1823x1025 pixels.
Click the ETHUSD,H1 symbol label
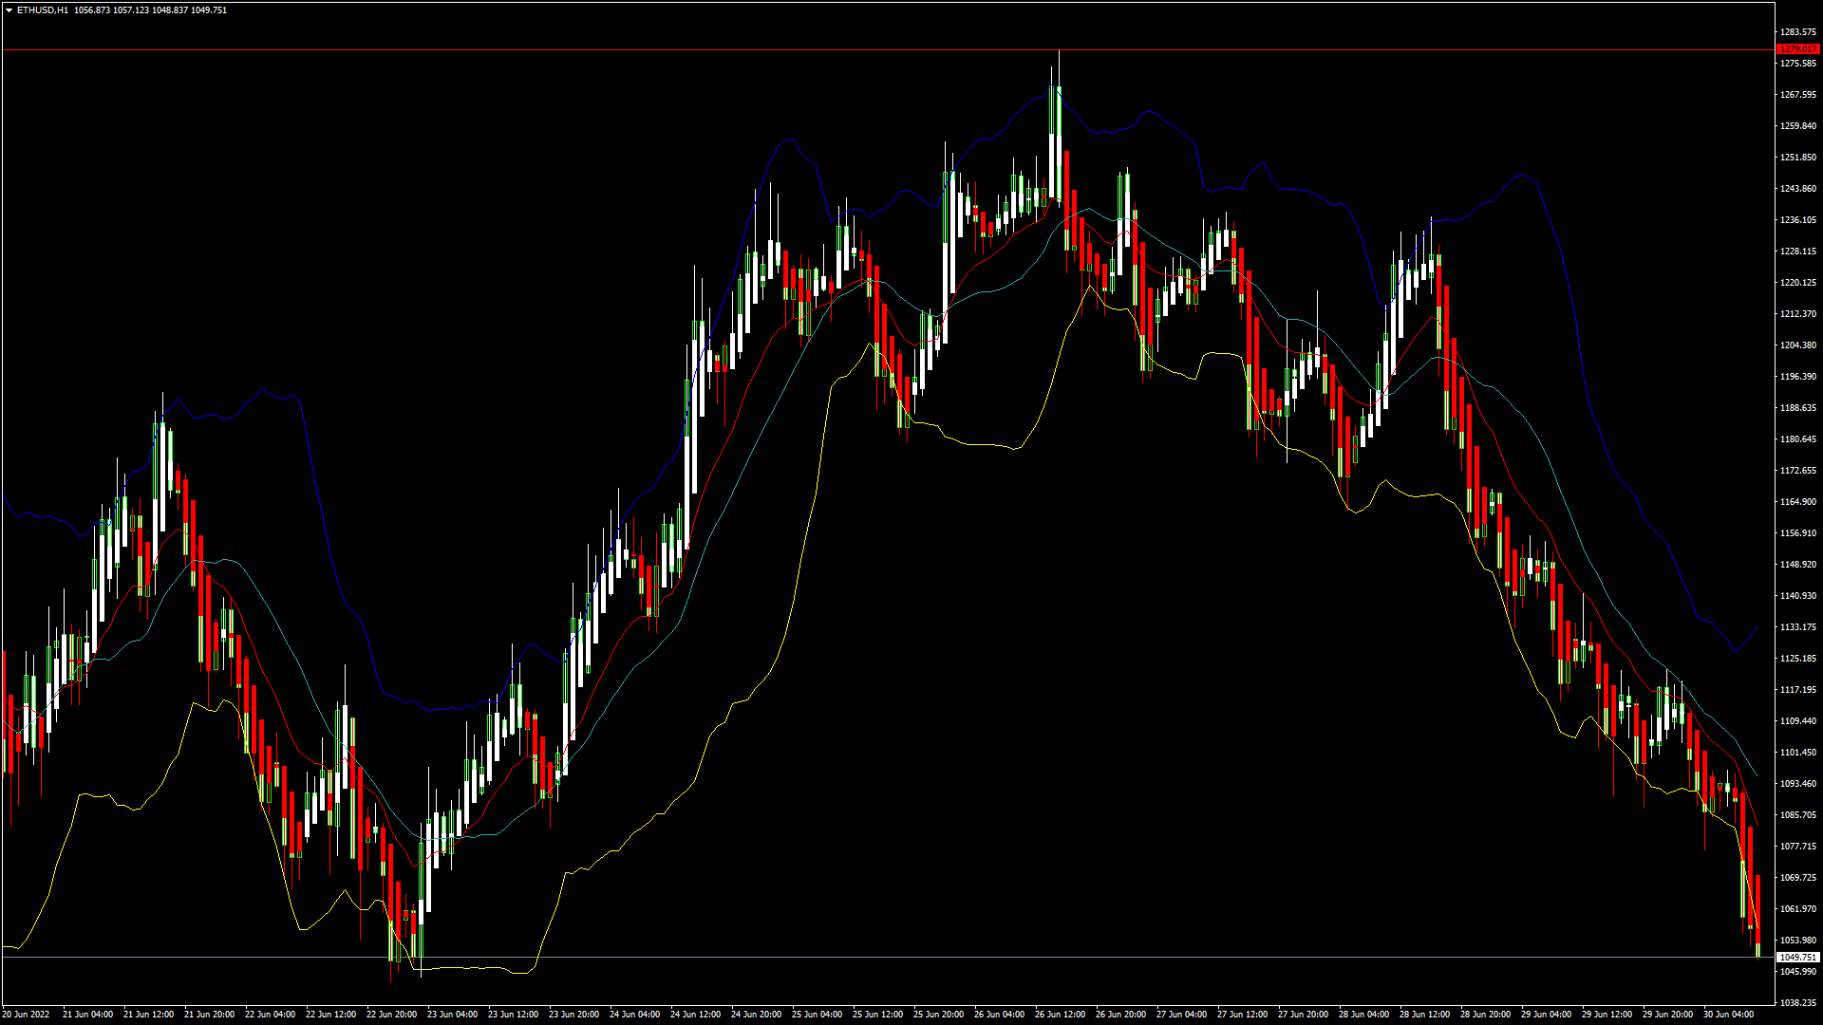(x=42, y=10)
